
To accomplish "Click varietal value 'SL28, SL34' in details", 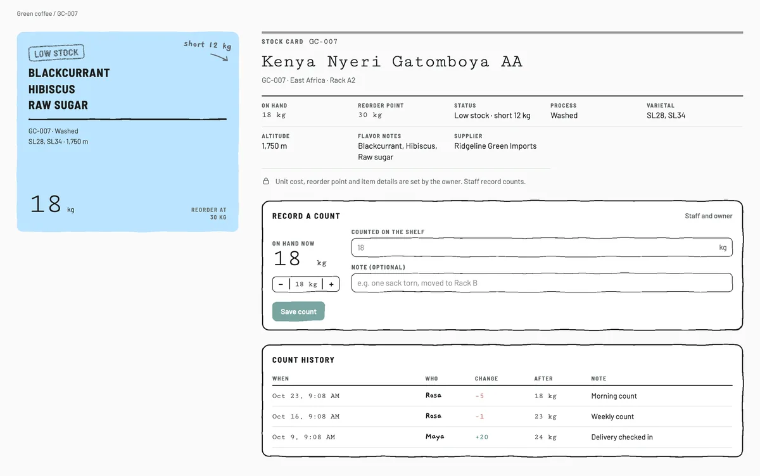I will click(x=666, y=116).
